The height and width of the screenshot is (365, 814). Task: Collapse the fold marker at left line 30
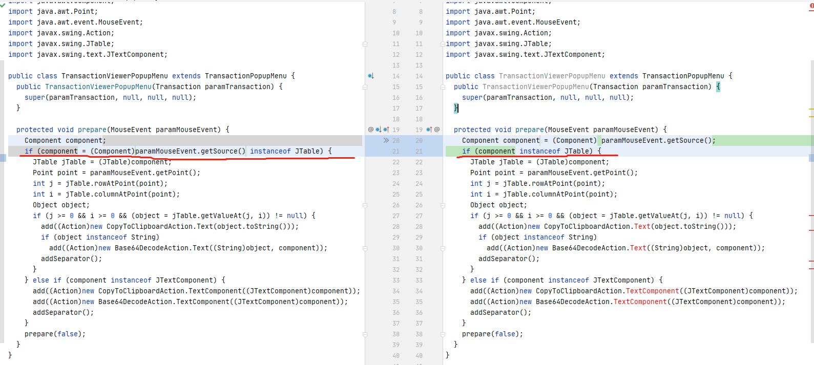tap(365, 248)
